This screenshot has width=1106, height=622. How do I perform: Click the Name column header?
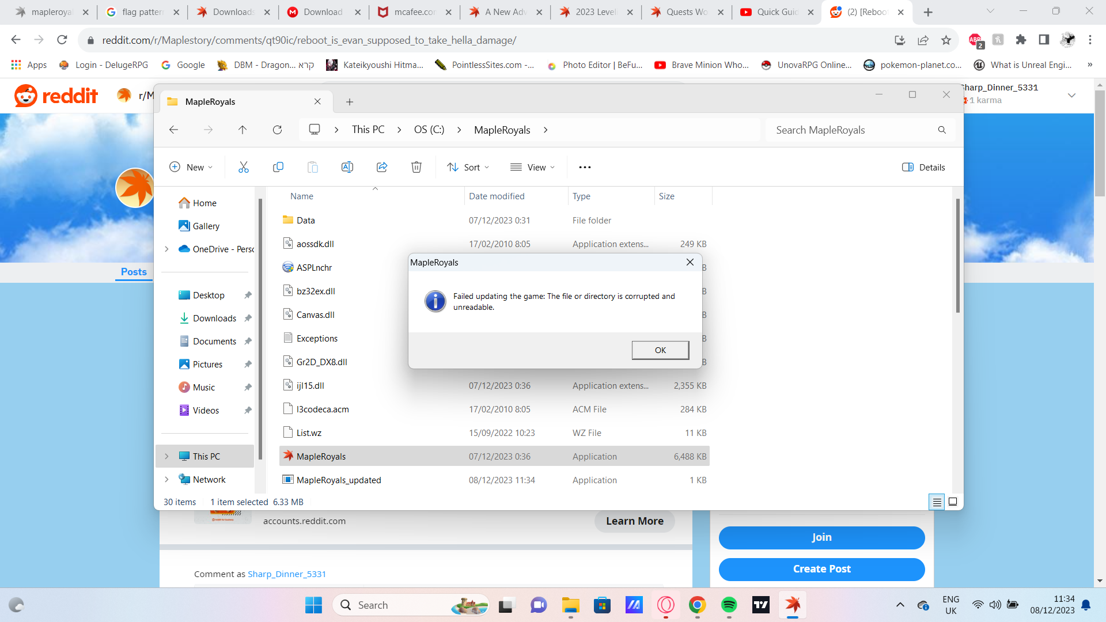[302, 196]
